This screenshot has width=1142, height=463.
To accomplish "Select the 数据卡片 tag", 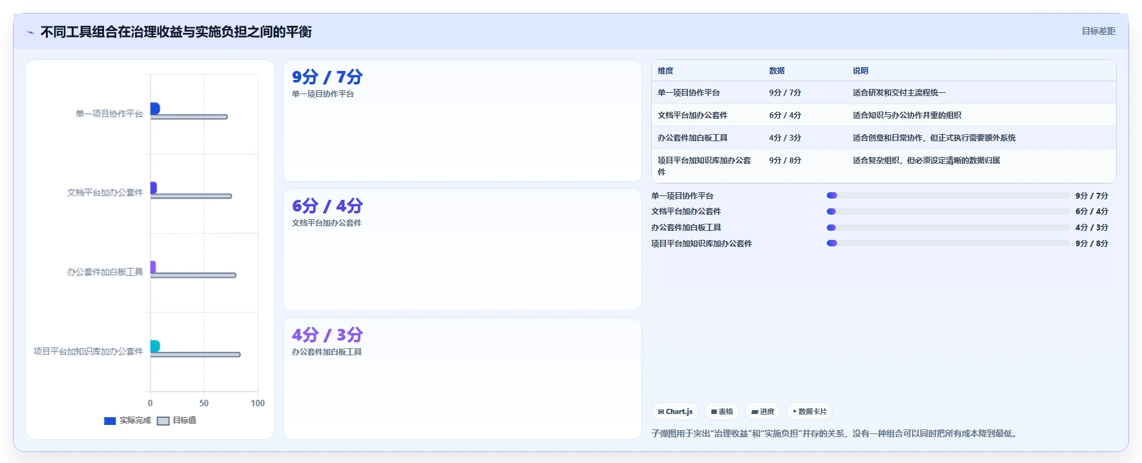I will tap(809, 411).
